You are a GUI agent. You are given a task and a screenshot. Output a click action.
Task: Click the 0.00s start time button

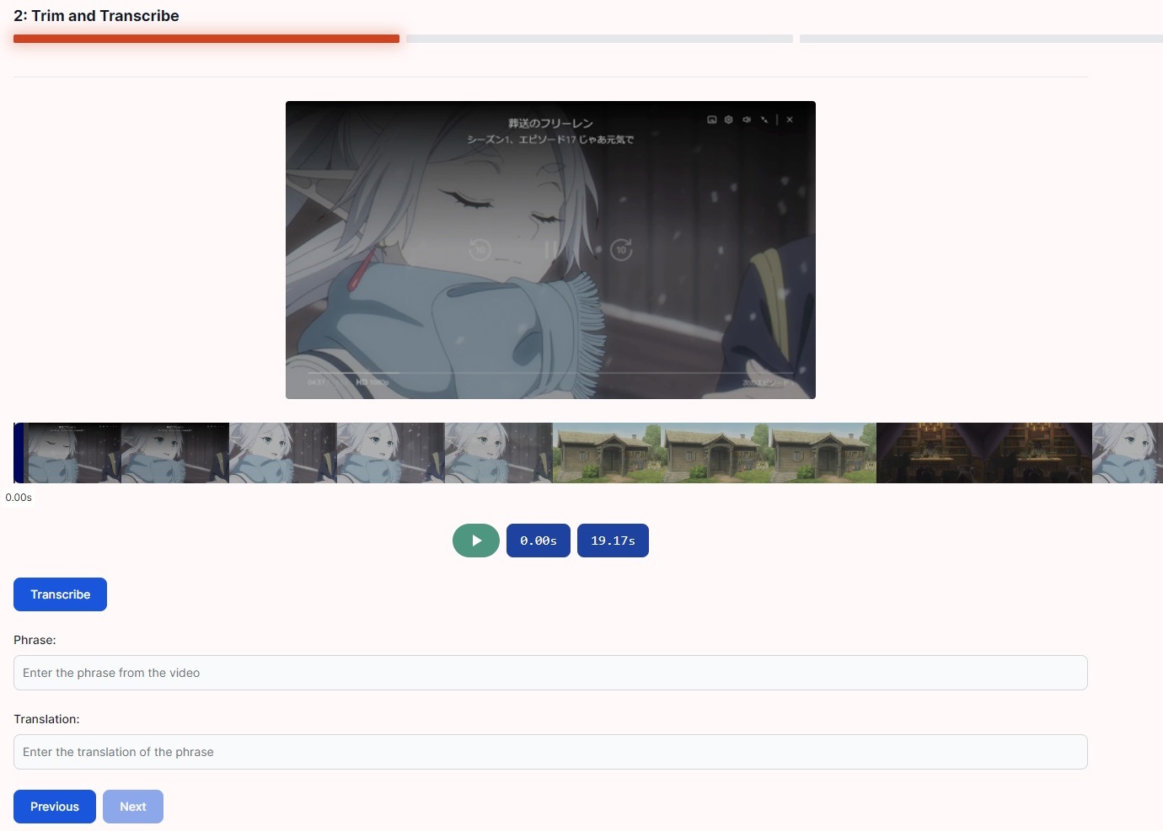coord(539,541)
